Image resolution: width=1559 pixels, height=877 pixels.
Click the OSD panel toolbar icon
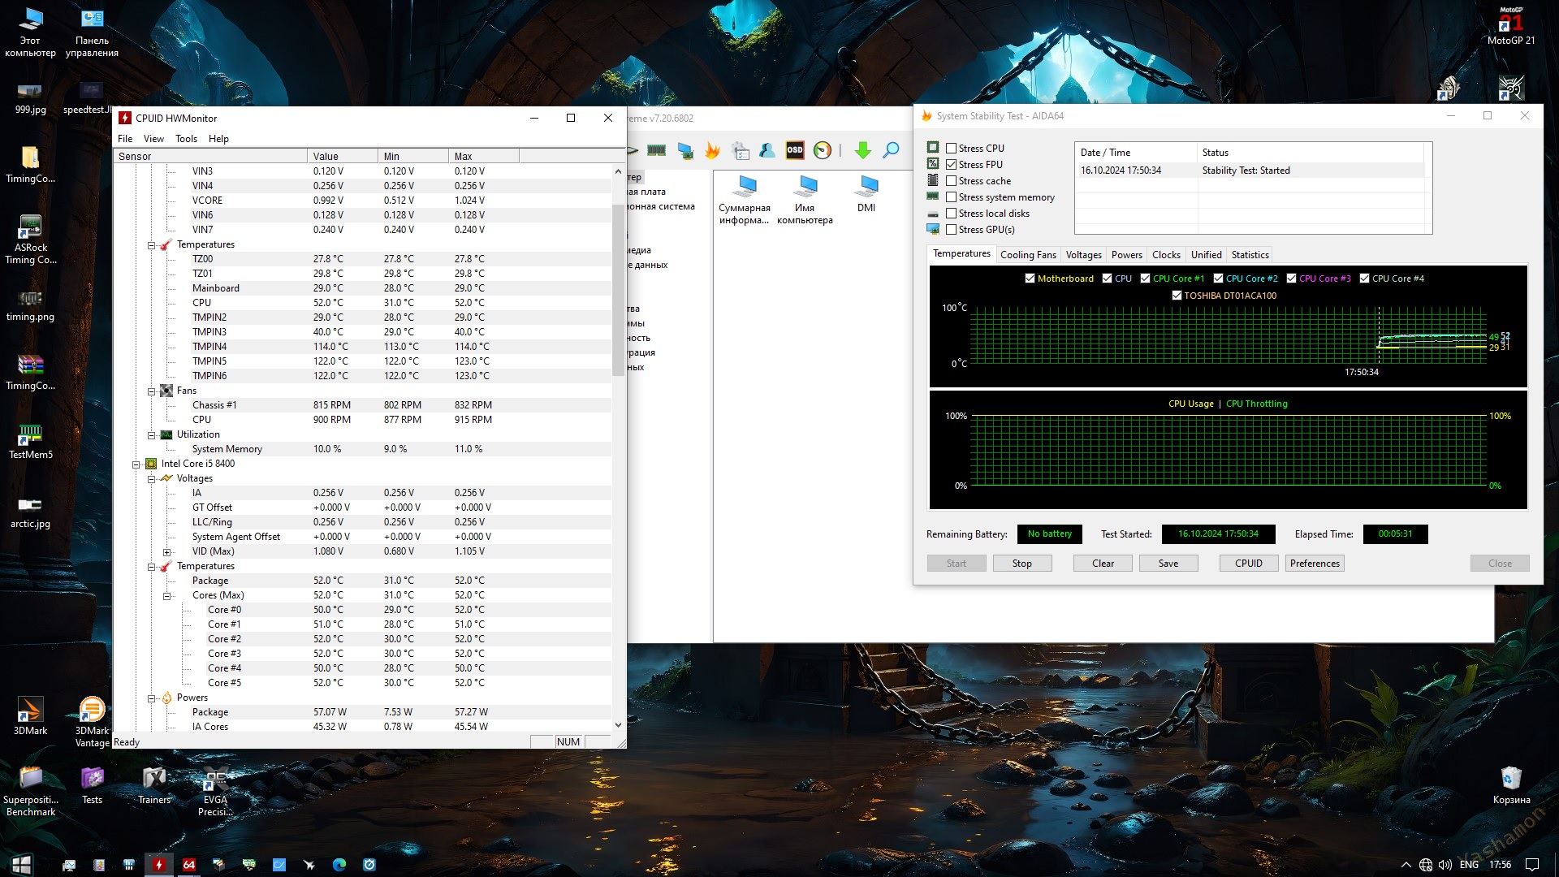(x=794, y=150)
